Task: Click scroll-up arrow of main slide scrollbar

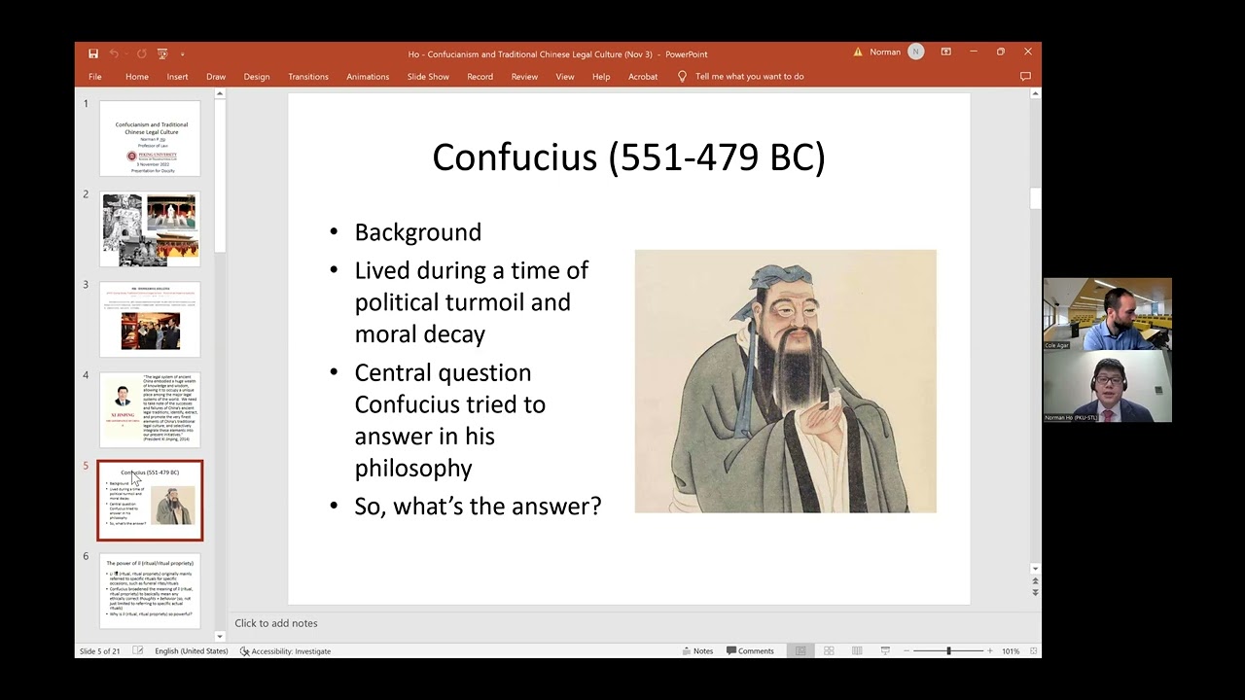Action: (x=1035, y=94)
